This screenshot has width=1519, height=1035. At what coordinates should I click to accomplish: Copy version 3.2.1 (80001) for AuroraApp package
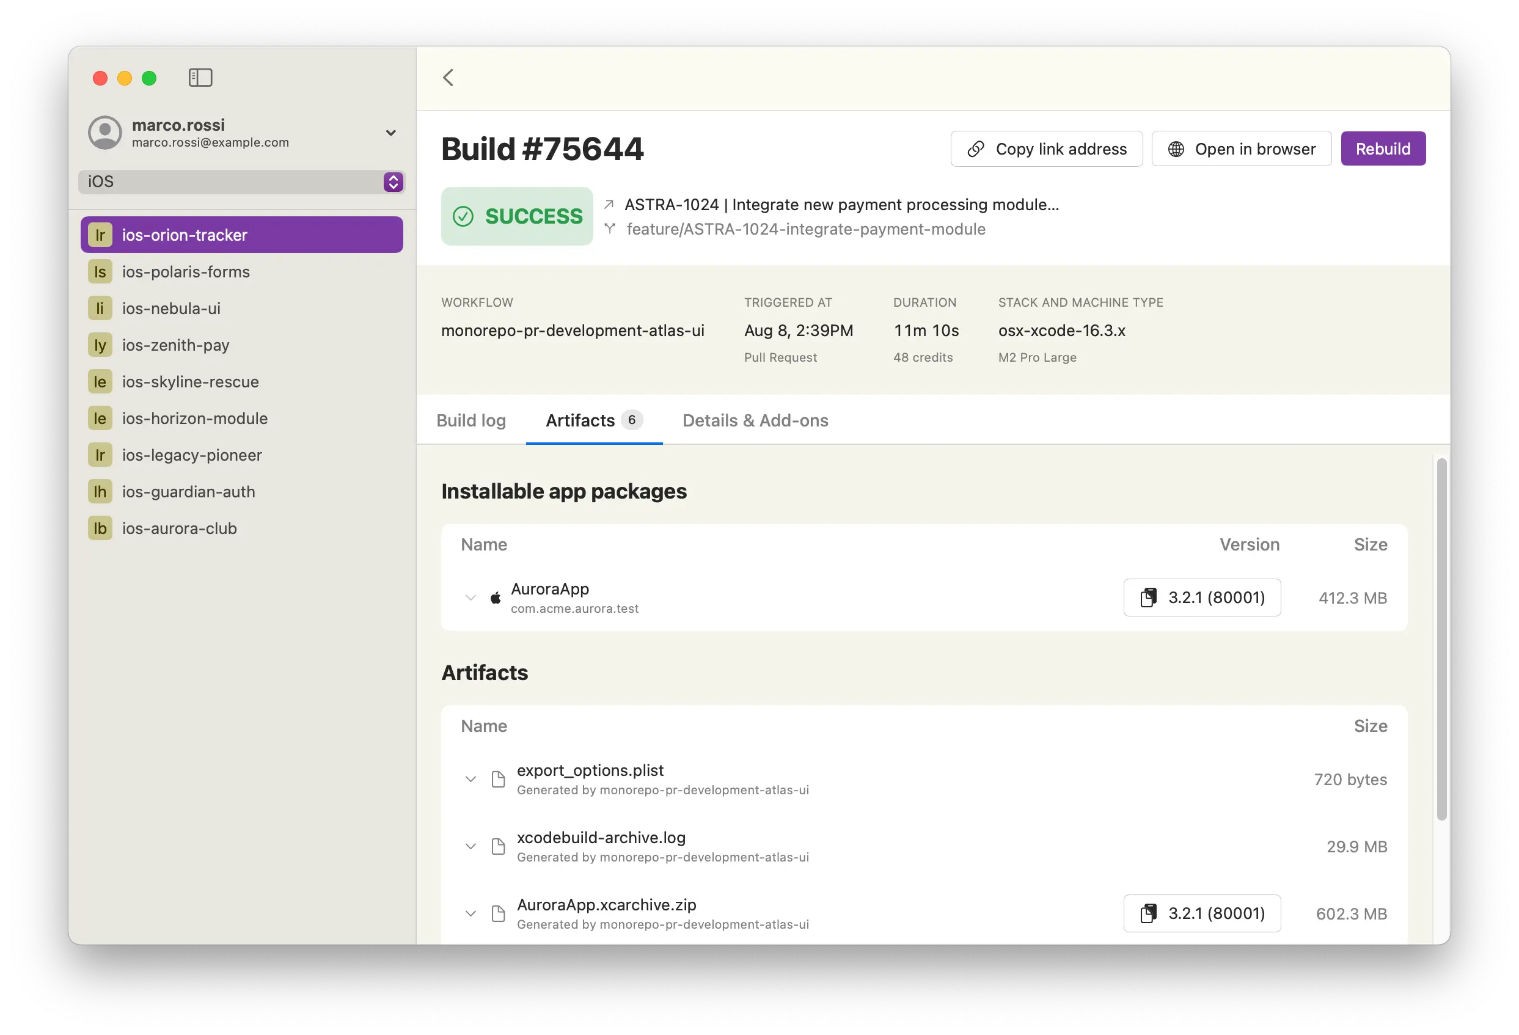point(1202,597)
